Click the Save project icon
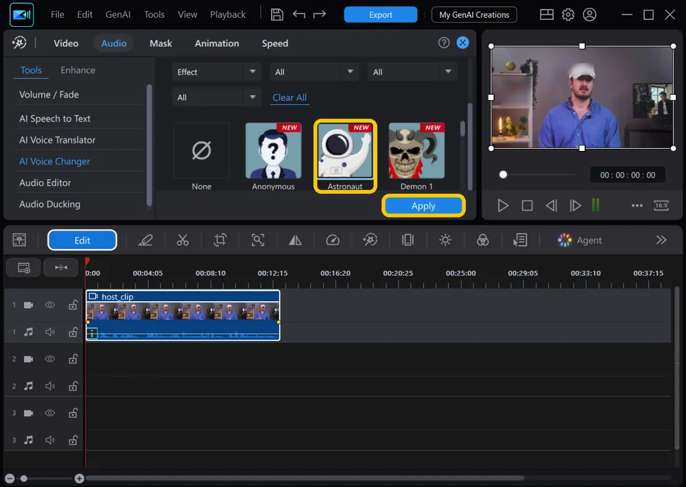 pyautogui.click(x=277, y=14)
